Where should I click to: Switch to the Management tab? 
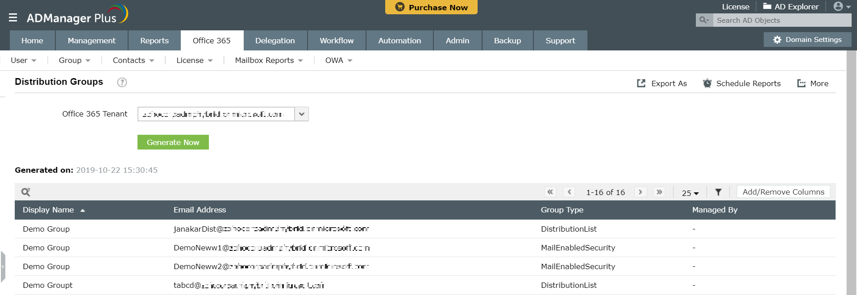click(x=92, y=41)
